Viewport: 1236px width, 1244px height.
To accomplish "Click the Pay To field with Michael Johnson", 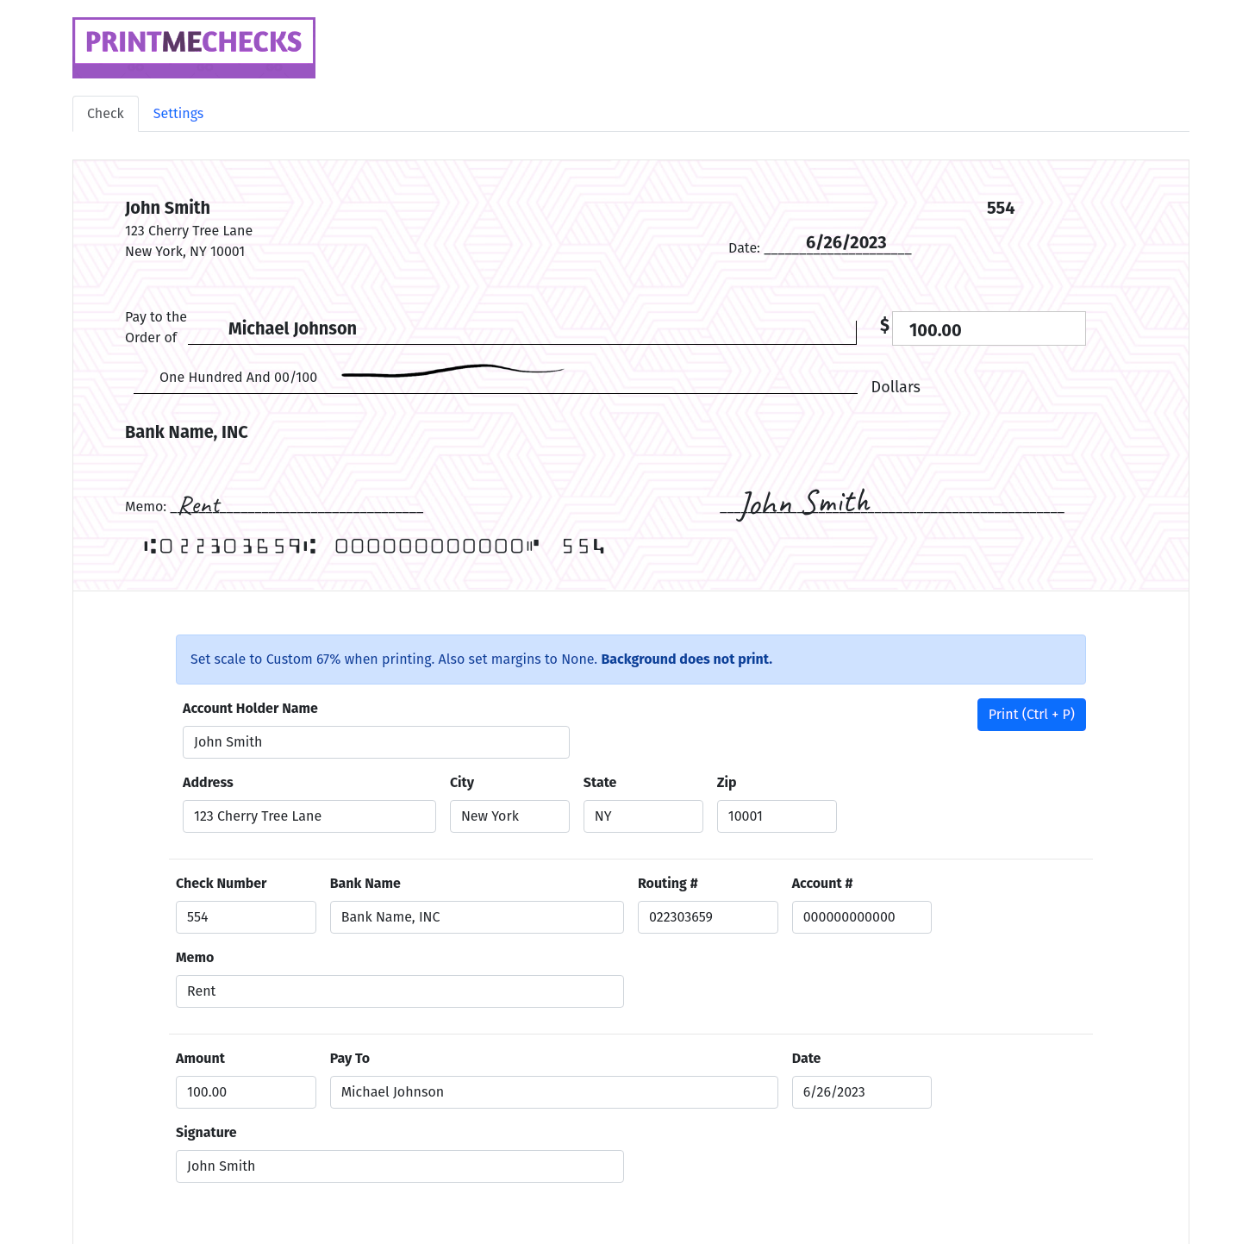I will point(553,1091).
